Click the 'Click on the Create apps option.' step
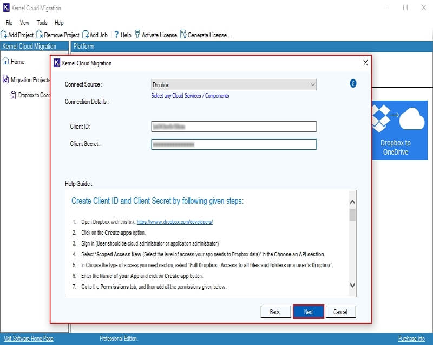 [113, 233]
